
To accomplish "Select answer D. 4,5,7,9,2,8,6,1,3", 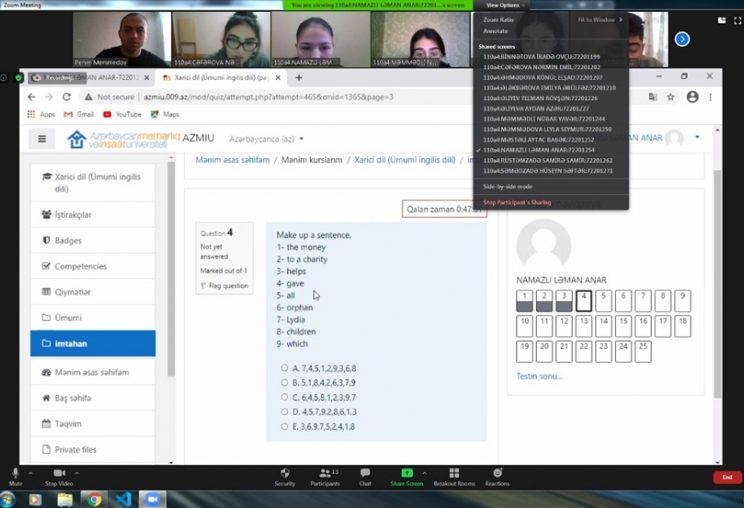I will tap(284, 412).
